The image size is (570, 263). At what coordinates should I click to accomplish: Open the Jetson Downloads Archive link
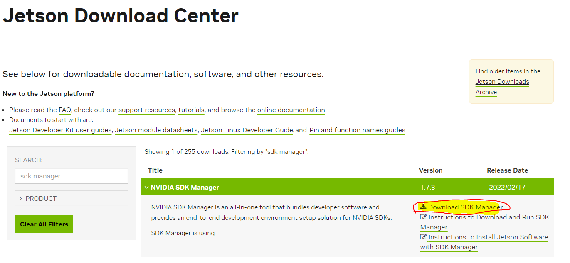502,87
